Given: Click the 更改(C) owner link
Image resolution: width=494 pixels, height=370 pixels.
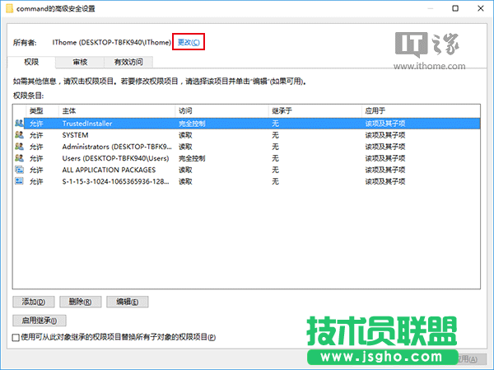Looking at the screenshot, I should point(189,42).
